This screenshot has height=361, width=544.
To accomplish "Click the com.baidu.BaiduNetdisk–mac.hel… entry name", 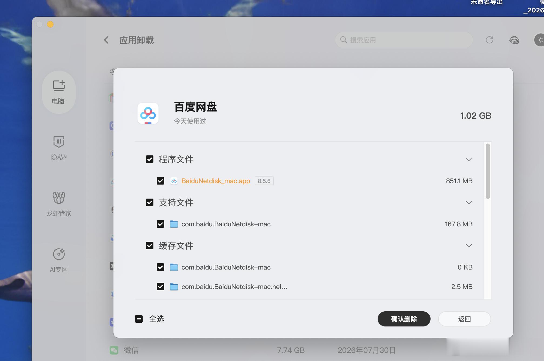I will click(x=234, y=287).
